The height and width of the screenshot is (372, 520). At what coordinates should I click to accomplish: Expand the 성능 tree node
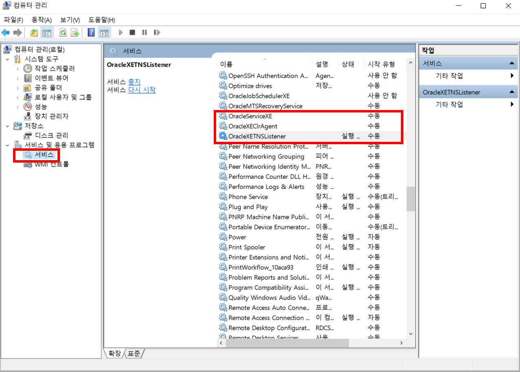[18, 107]
